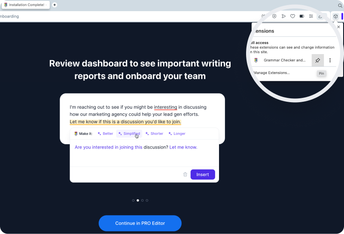Open Grammar Checker three-dot options menu
Viewport: 344px width, 234px height.
point(330,61)
